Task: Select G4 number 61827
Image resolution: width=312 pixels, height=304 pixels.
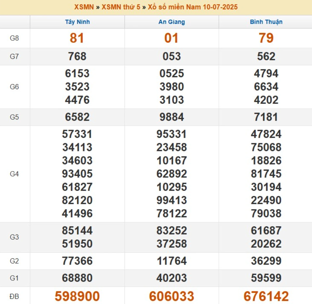Action: click(77, 187)
